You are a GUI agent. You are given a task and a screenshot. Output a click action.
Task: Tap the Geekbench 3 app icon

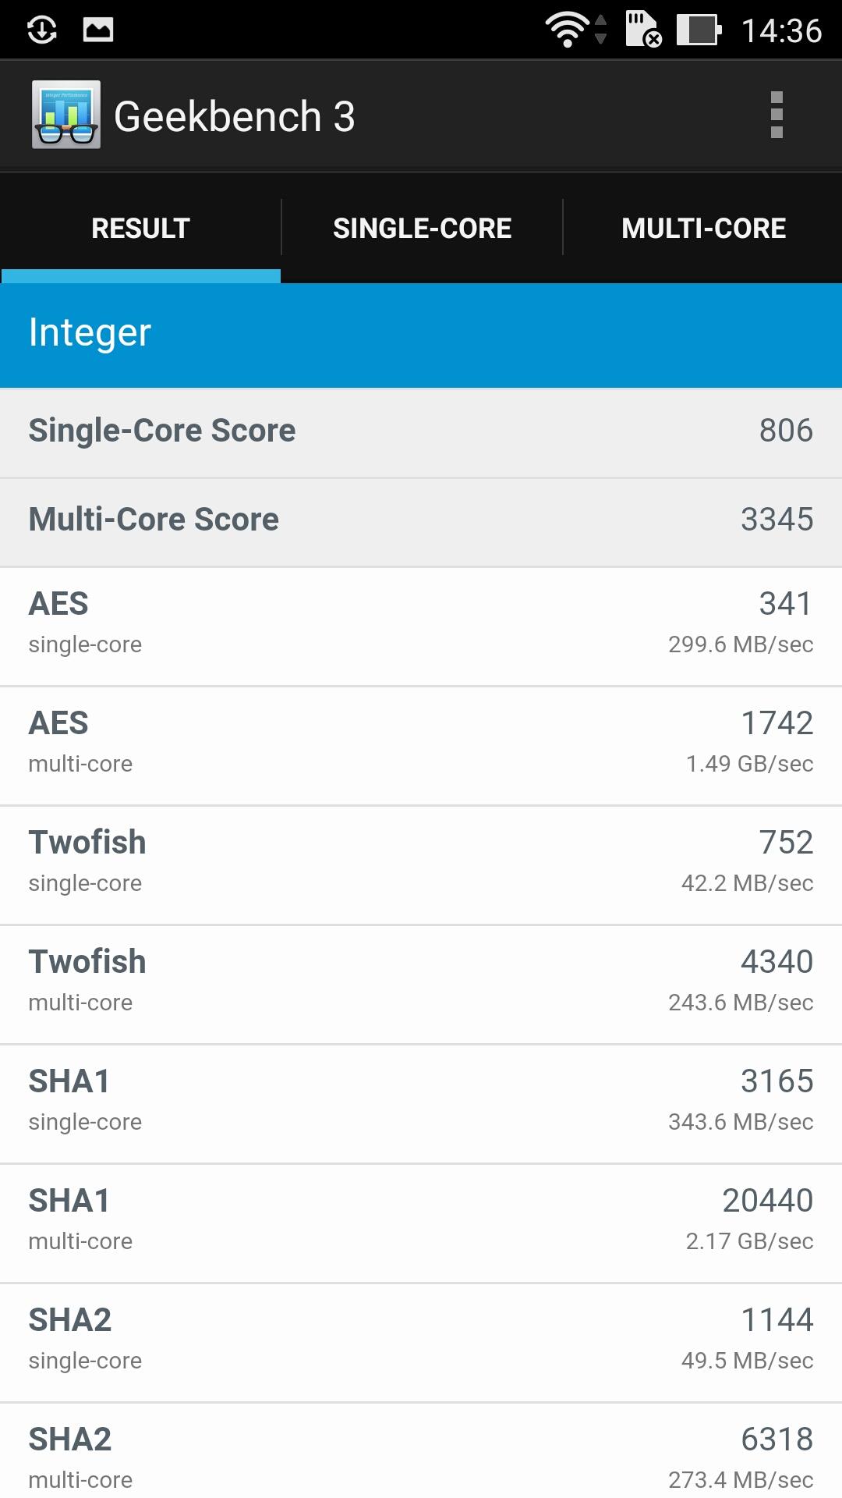pyautogui.click(x=66, y=115)
